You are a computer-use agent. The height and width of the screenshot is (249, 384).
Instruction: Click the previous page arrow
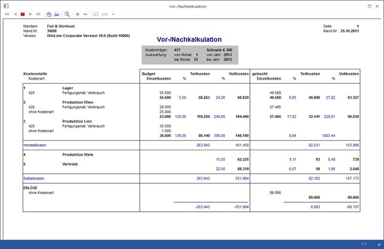pos(15,14)
